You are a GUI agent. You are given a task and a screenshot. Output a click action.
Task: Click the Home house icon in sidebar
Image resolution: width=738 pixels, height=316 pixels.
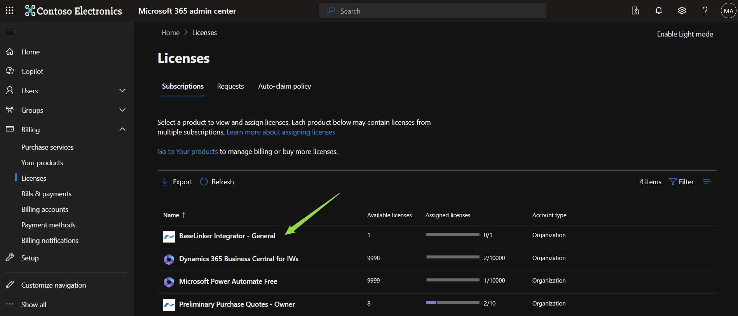10,52
